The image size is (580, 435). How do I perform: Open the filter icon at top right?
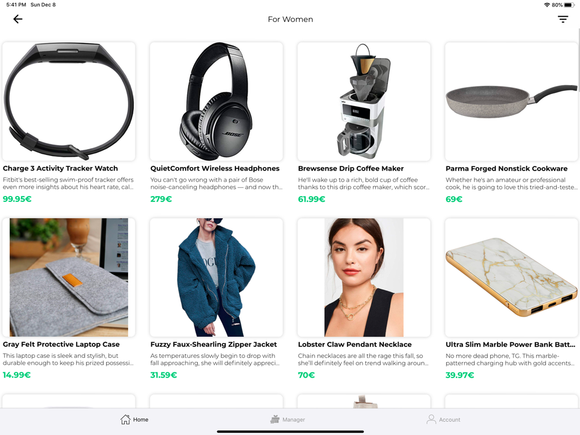(563, 19)
